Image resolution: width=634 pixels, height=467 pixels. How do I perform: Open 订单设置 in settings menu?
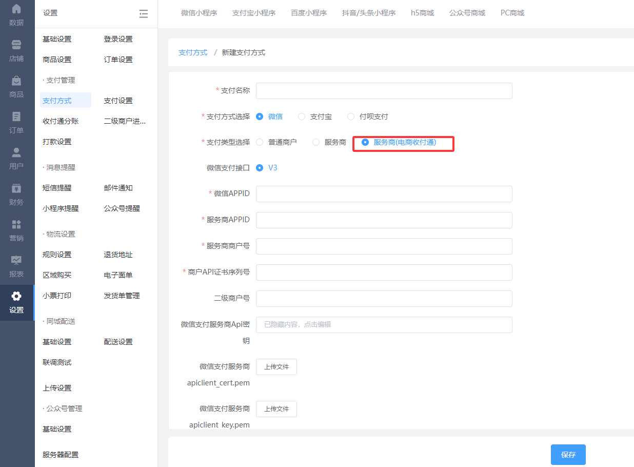[x=118, y=60]
